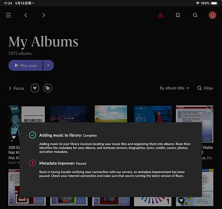Click the Metadata improver paused warning icon

(x=32, y=163)
